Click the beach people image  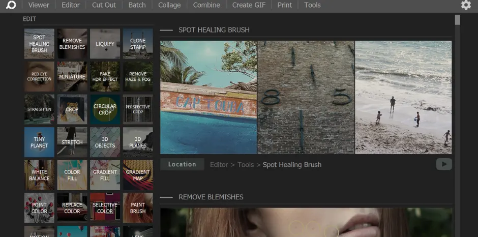[403, 97]
